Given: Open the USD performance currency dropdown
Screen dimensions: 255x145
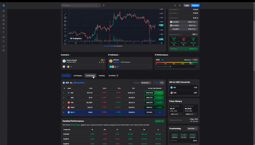Looking at the screenshot, I should pyautogui.click(x=195, y=34).
